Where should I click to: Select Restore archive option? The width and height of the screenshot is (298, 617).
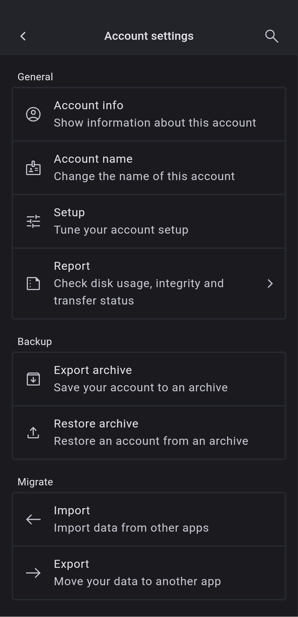click(151, 433)
